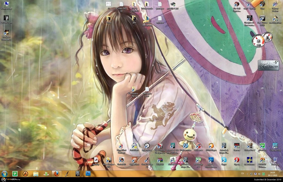The height and width of the screenshot is (182, 283).
Task: Open the Skype desktop shortcut
Action: tap(224, 160)
